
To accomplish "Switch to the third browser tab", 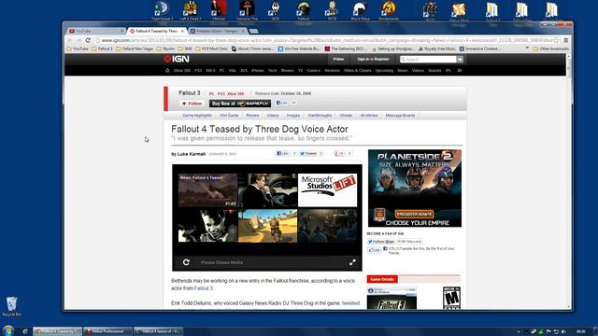I will click(x=218, y=31).
